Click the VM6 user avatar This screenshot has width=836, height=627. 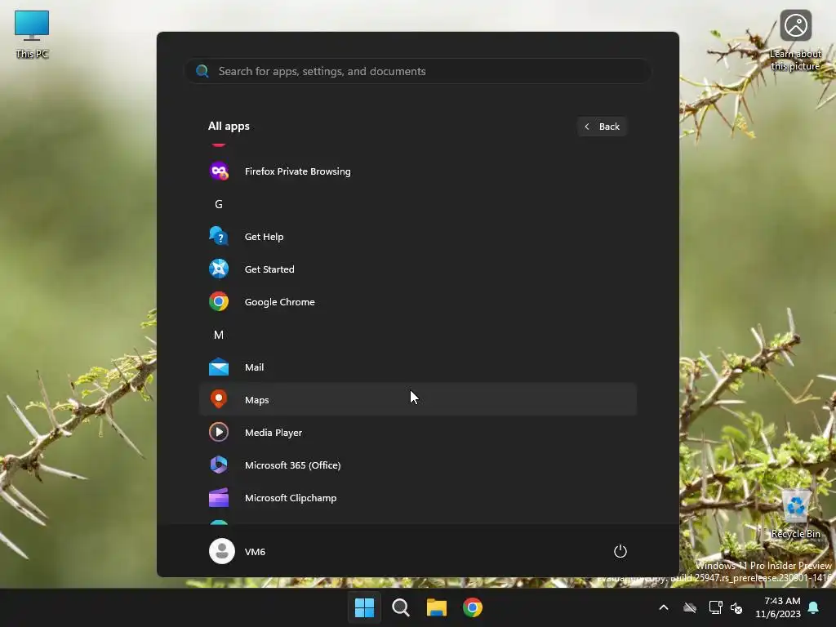(222, 551)
